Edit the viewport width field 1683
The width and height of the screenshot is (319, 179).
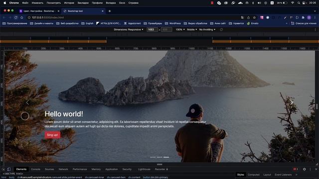point(152,30)
